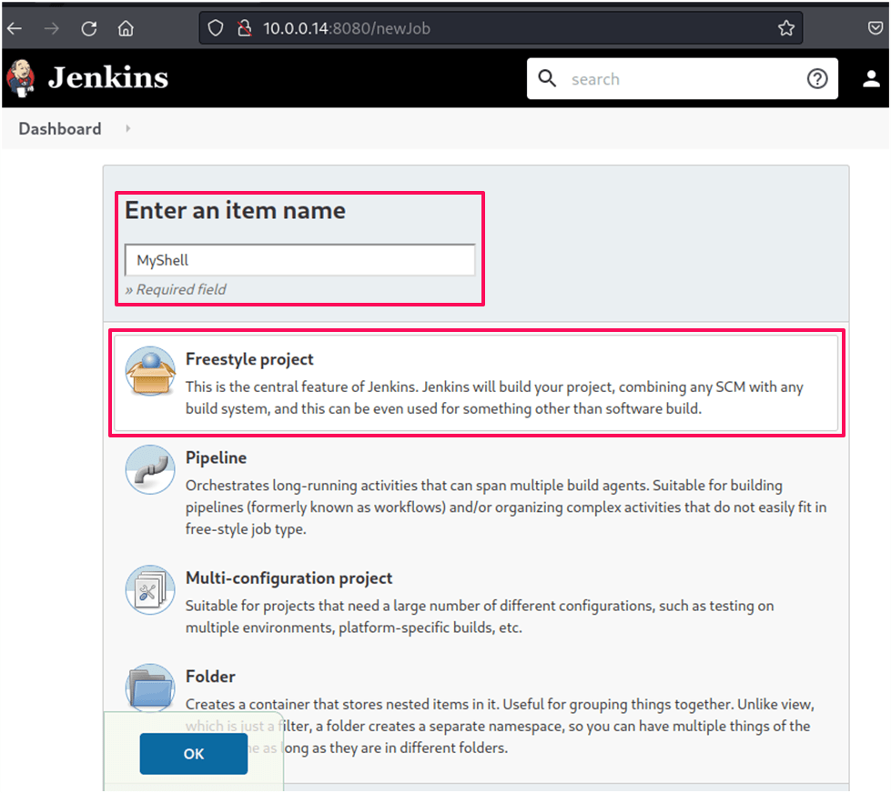The width and height of the screenshot is (891, 793).
Task: Select the Freestyle project package icon
Action: coord(149,372)
